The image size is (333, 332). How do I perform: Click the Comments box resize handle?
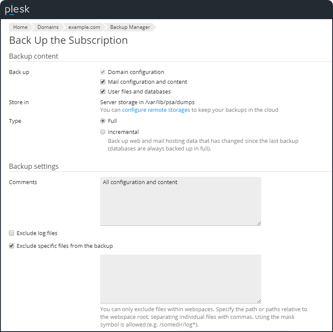(x=259, y=223)
